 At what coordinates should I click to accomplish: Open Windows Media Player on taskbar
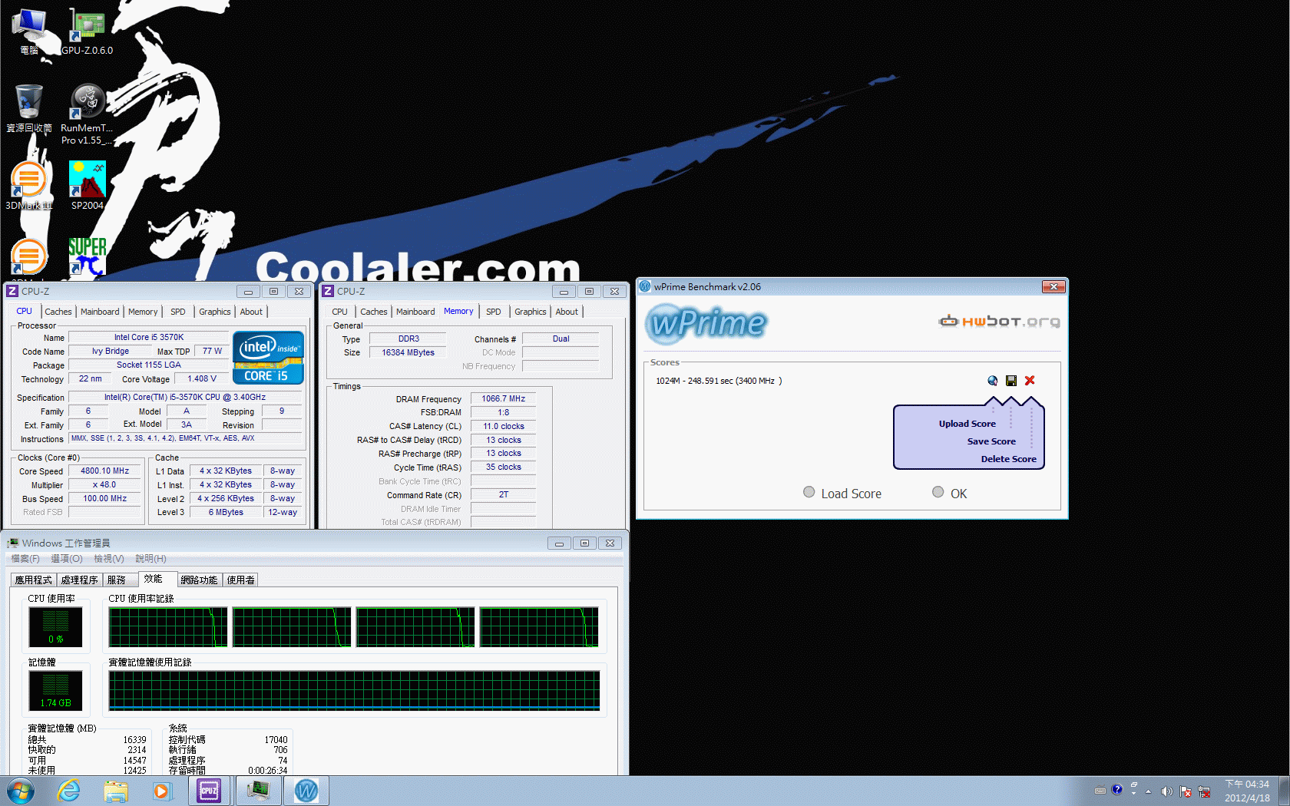tap(161, 791)
